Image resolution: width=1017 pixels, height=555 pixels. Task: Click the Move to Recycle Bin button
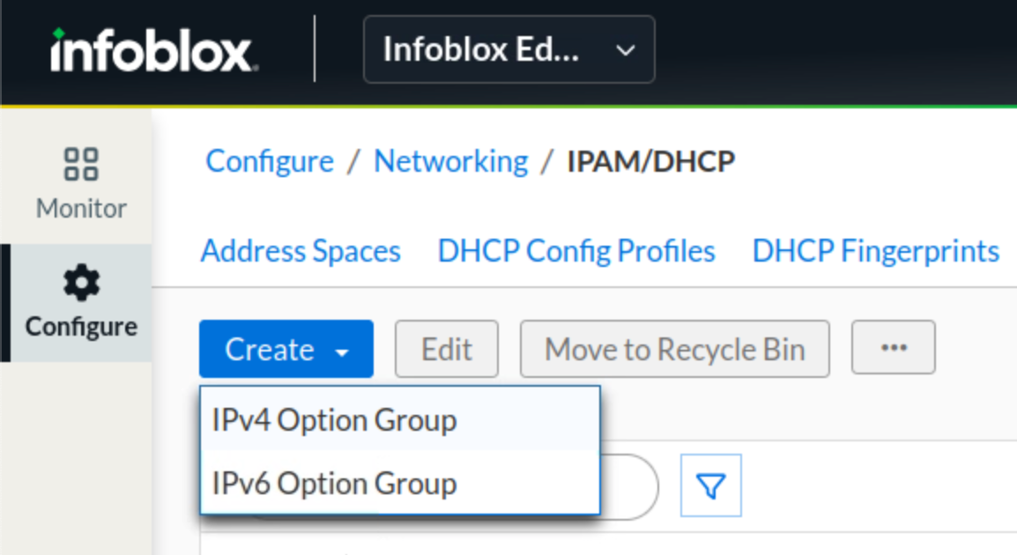tap(674, 349)
